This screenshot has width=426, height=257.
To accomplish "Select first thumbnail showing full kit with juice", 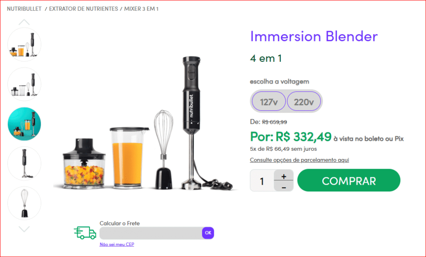I will [x=24, y=44].
